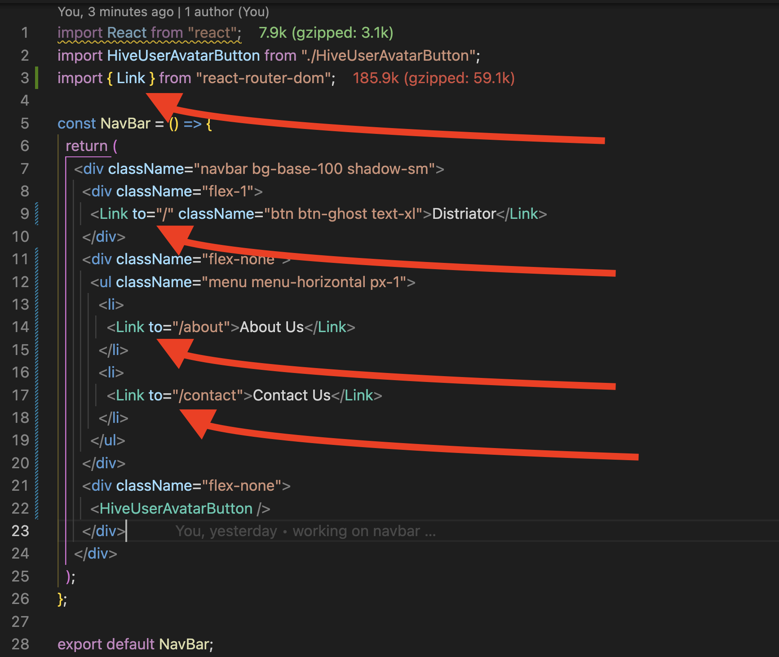
Task: Click the arrow function '=>' on line 5
Action: pyautogui.click(x=192, y=124)
